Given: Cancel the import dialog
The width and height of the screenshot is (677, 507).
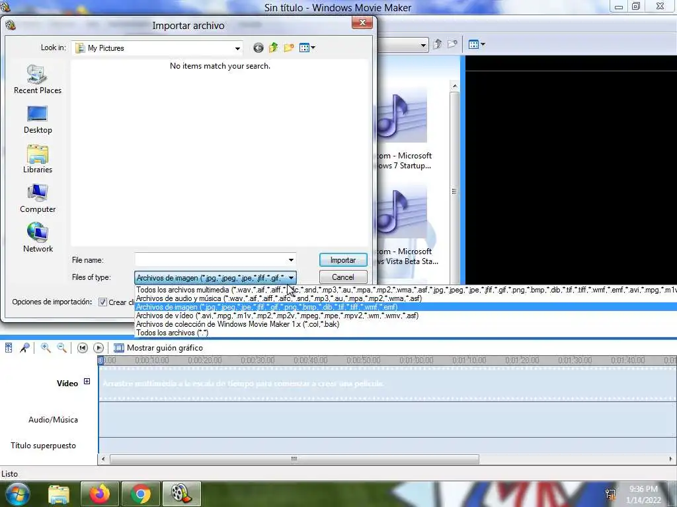Looking at the screenshot, I should tap(343, 277).
